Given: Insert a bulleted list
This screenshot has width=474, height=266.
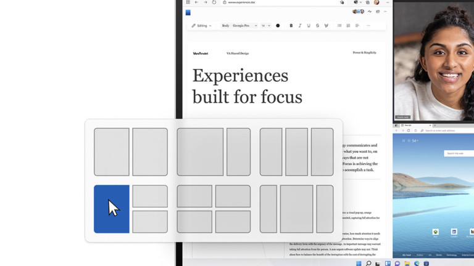Looking at the screenshot, I should (x=339, y=26).
